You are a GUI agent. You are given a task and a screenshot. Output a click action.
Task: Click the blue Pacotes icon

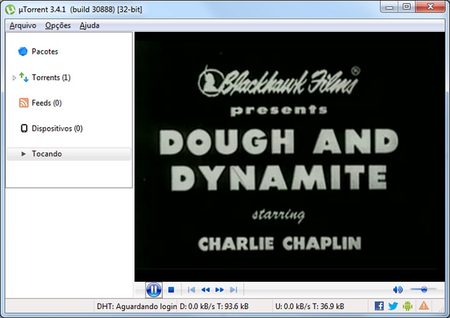click(x=23, y=52)
